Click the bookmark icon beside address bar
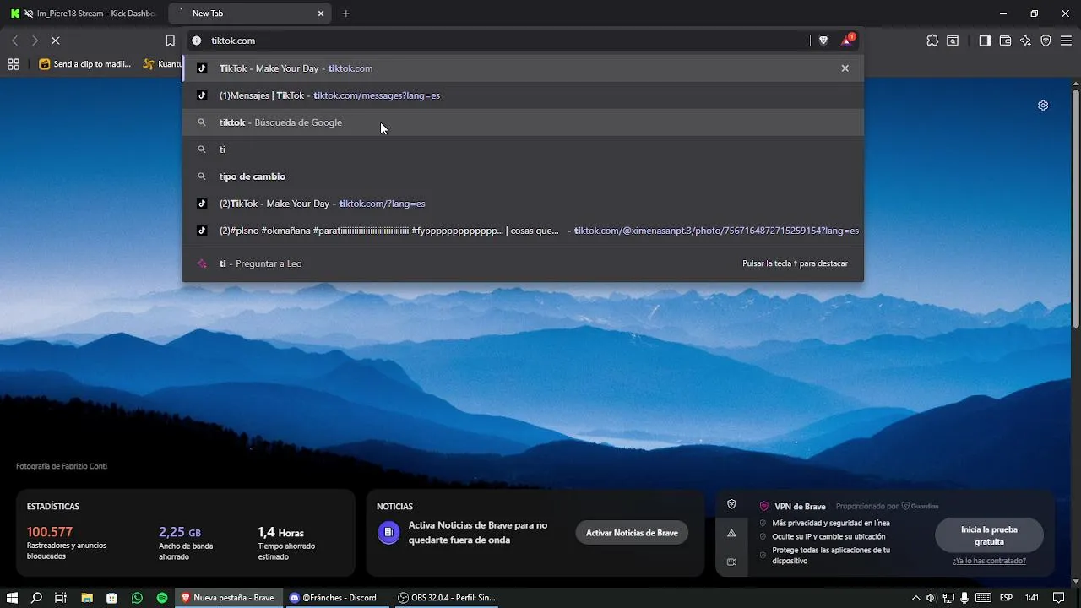 coord(170,41)
